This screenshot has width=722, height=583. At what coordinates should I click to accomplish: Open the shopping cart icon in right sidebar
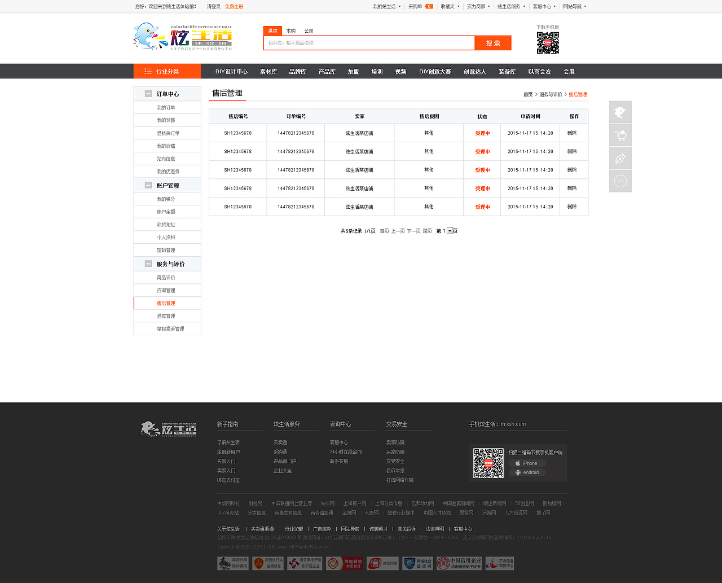[x=620, y=135]
